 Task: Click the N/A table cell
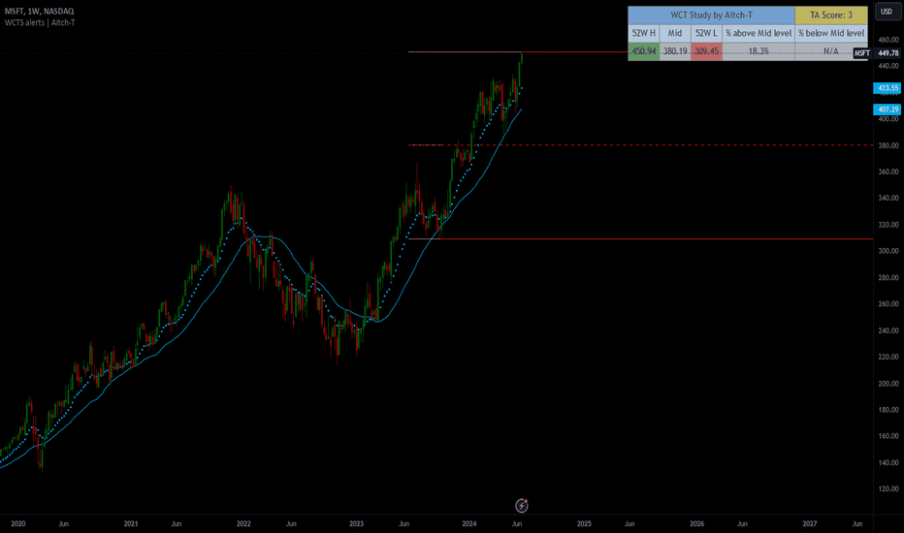tap(831, 51)
